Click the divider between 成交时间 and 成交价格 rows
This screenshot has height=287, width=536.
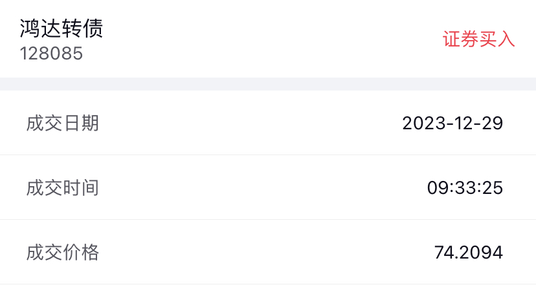268,220
